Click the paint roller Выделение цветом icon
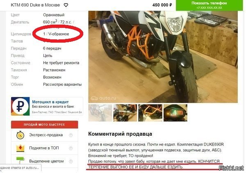The image size is (246, 173). point(20,160)
